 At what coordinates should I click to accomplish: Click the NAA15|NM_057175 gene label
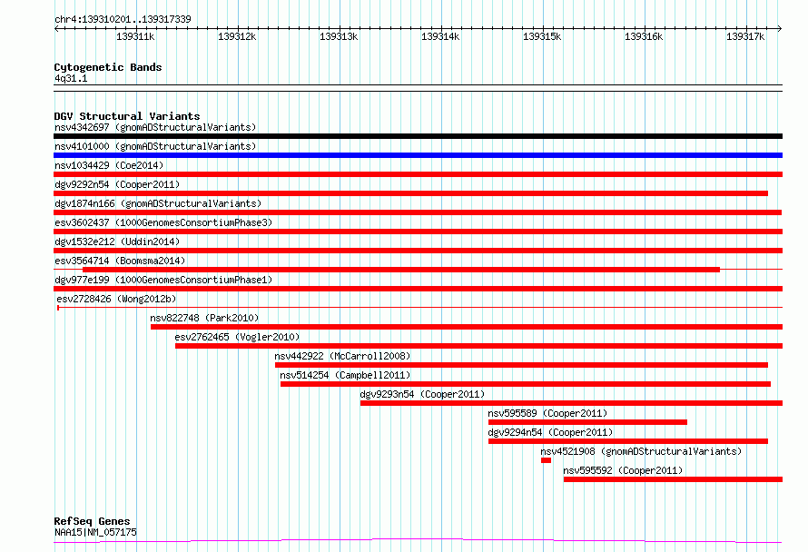click(x=95, y=532)
